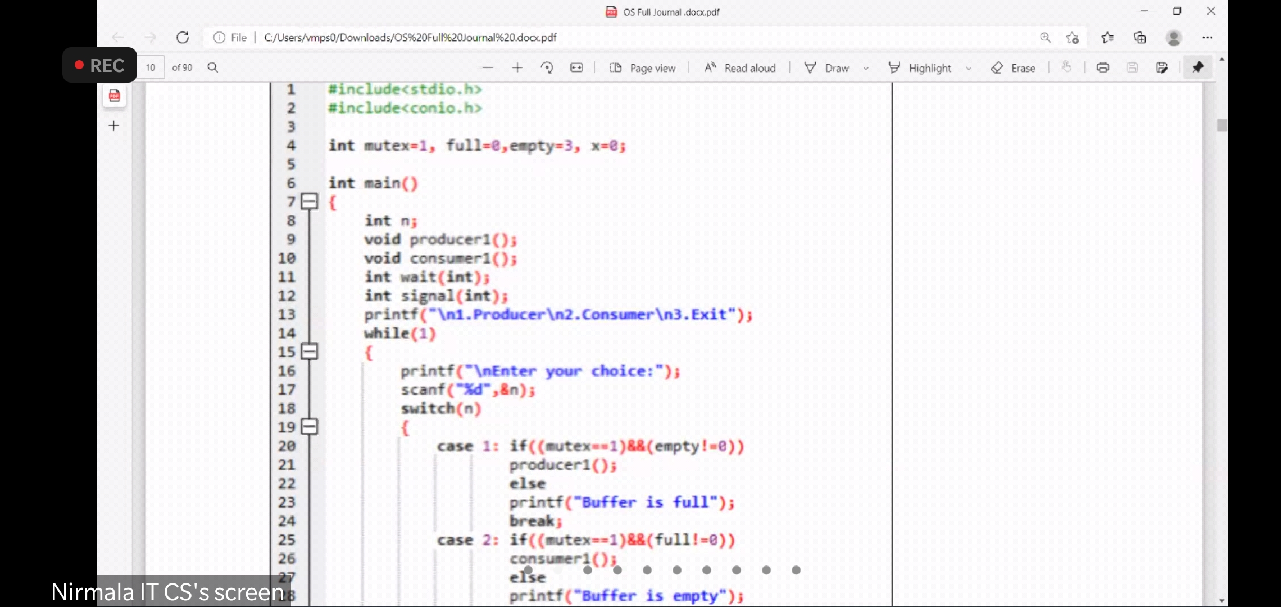Screen dimensions: 1281x607
Task: Click the Save as icon
Action: (1162, 68)
